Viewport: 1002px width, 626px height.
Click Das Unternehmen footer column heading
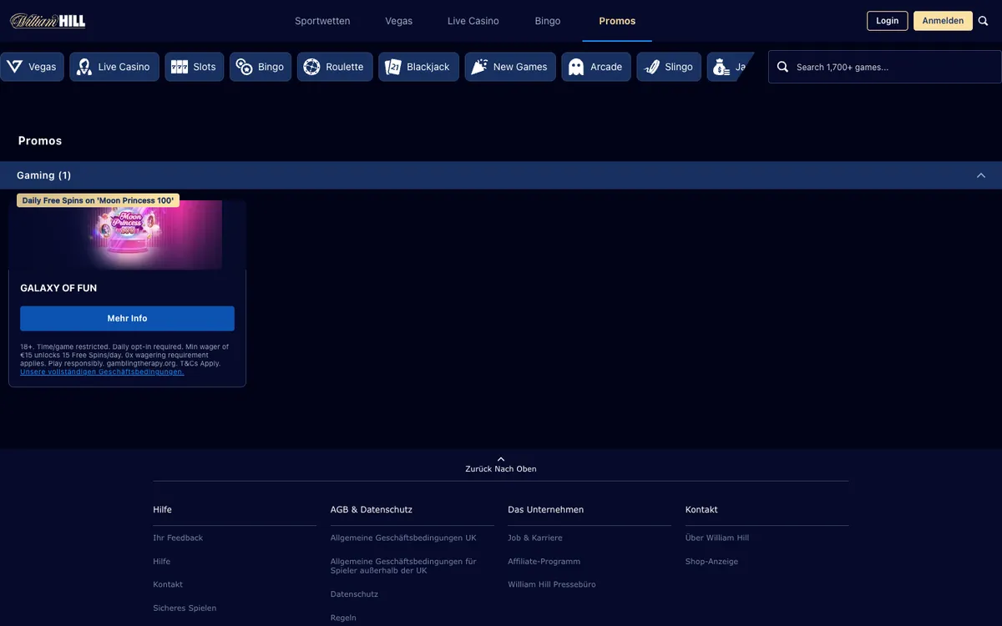546,509
